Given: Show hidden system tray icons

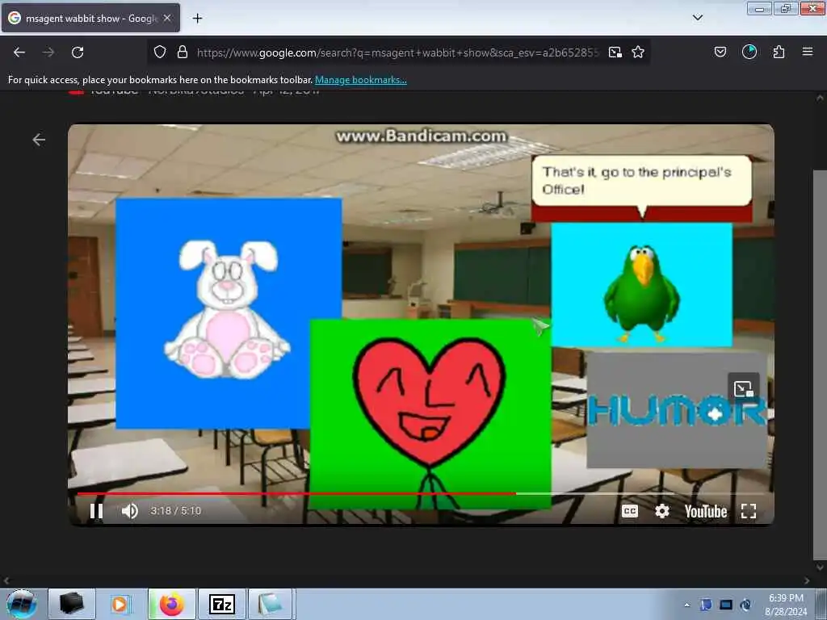Looking at the screenshot, I should [x=686, y=605].
